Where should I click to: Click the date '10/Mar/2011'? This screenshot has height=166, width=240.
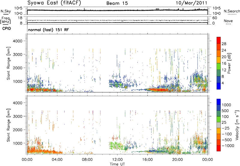(x=191, y=3)
